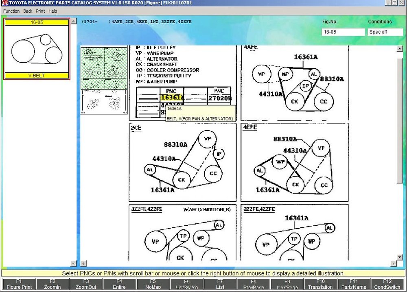Click F10 Translation button
This screenshot has width=407, height=292.
click(320, 284)
